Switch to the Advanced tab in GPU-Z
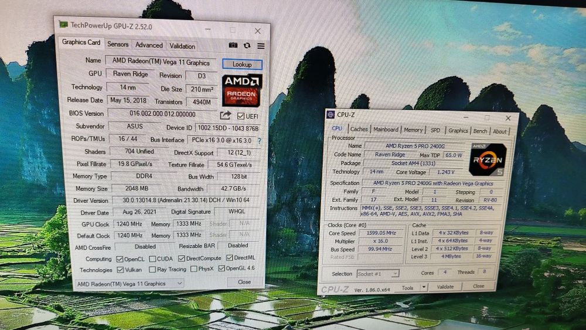Image resolution: width=586 pixels, height=330 pixels. pos(149,45)
